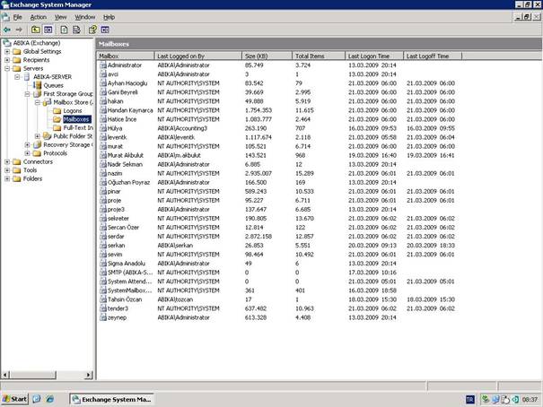Click the Sigma Anadolu mailbox icon
Image resolution: width=543 pixels, height=407 pixels.
click(103, 264)
